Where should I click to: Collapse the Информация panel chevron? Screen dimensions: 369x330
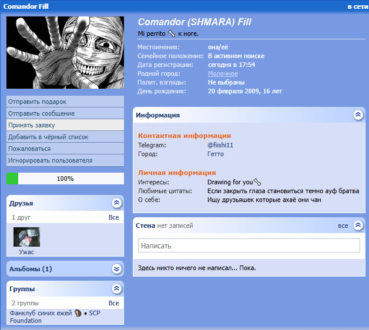pos(358,115)
